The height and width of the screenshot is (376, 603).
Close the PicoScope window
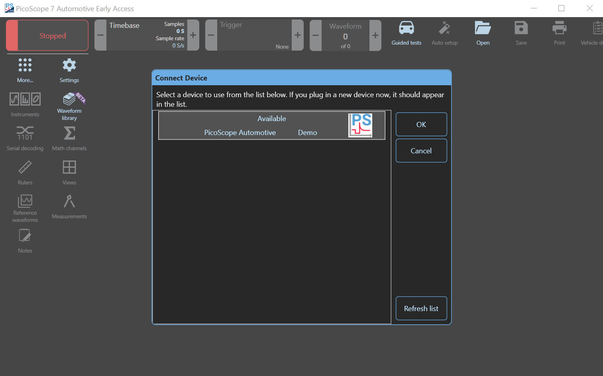pos(589,8)
